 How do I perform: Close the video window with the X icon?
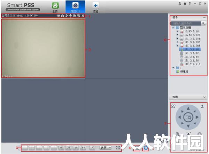tap(83, 16)
